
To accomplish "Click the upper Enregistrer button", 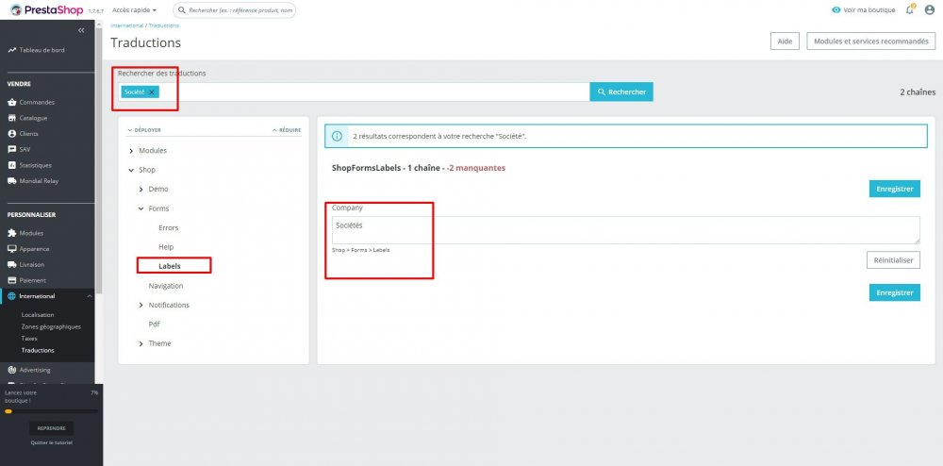I will click(x=894, y=189).
